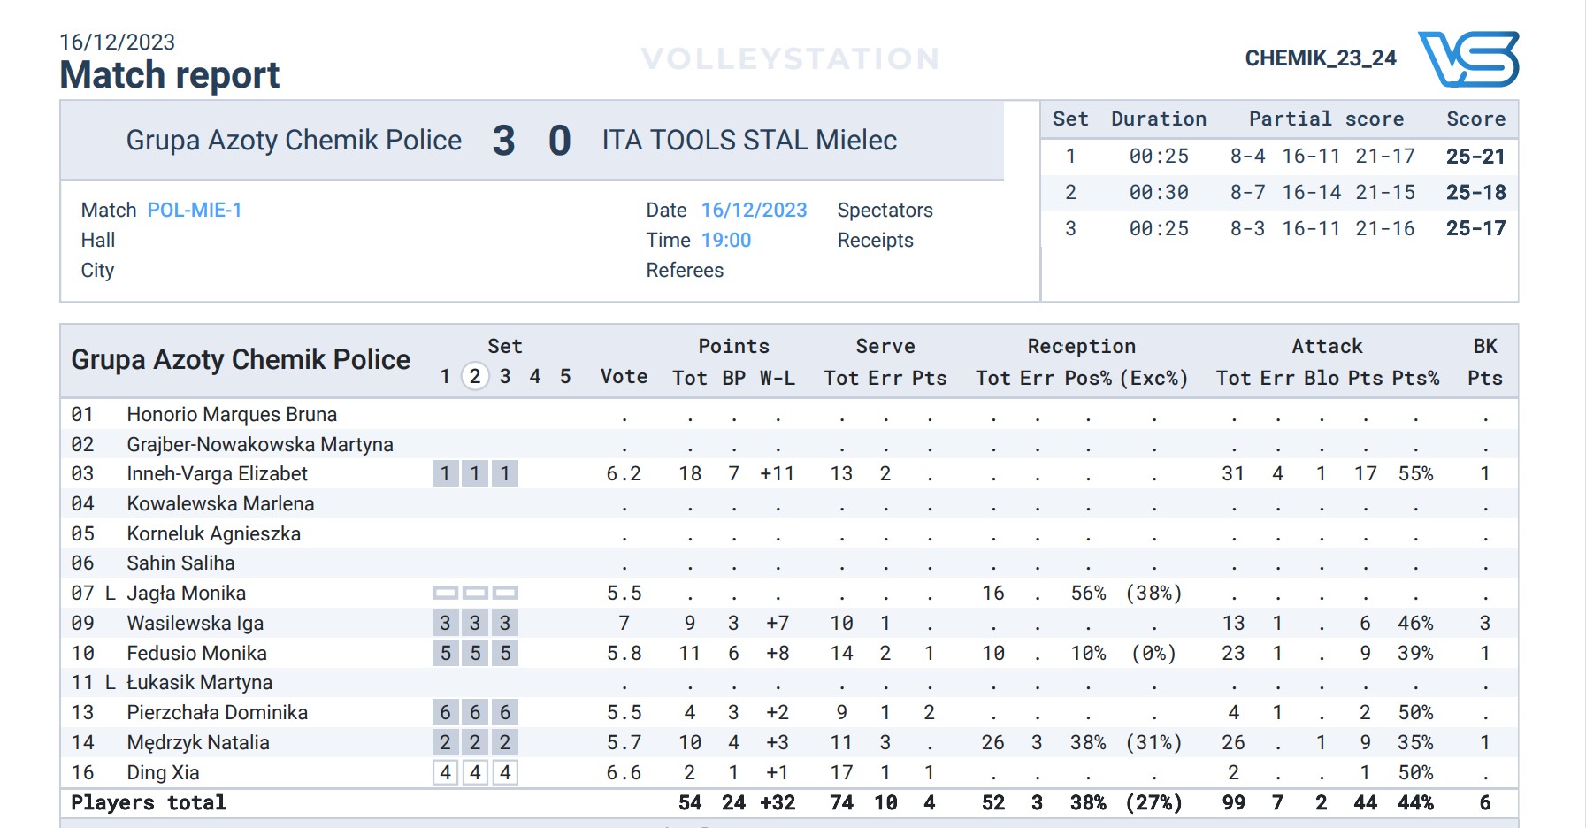The height and width of the screenshot is (828, 1586).
Task: Select set 1 in the Set header
Action: pyautogui.click(x=446, y=377)
